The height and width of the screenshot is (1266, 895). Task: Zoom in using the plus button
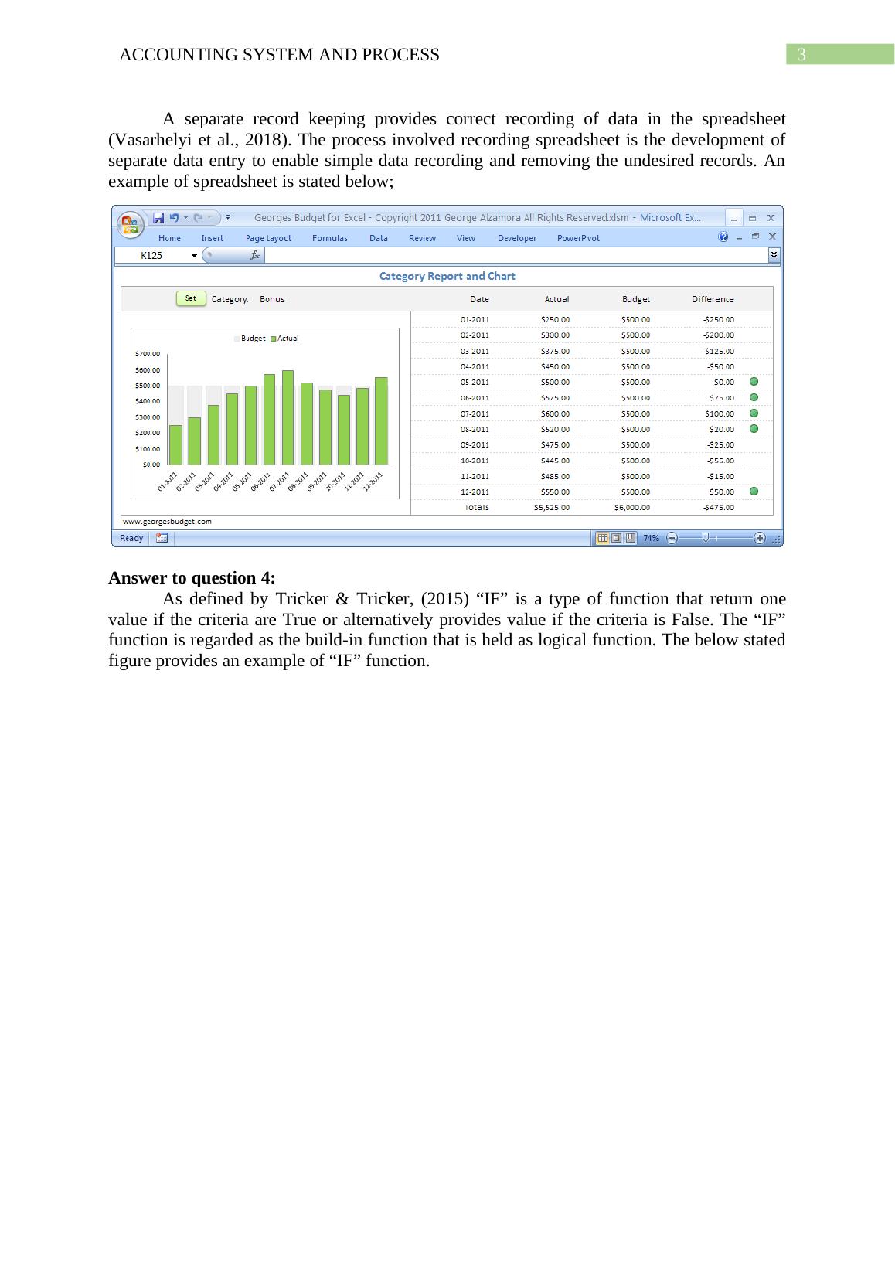click(x=760, y=538)
